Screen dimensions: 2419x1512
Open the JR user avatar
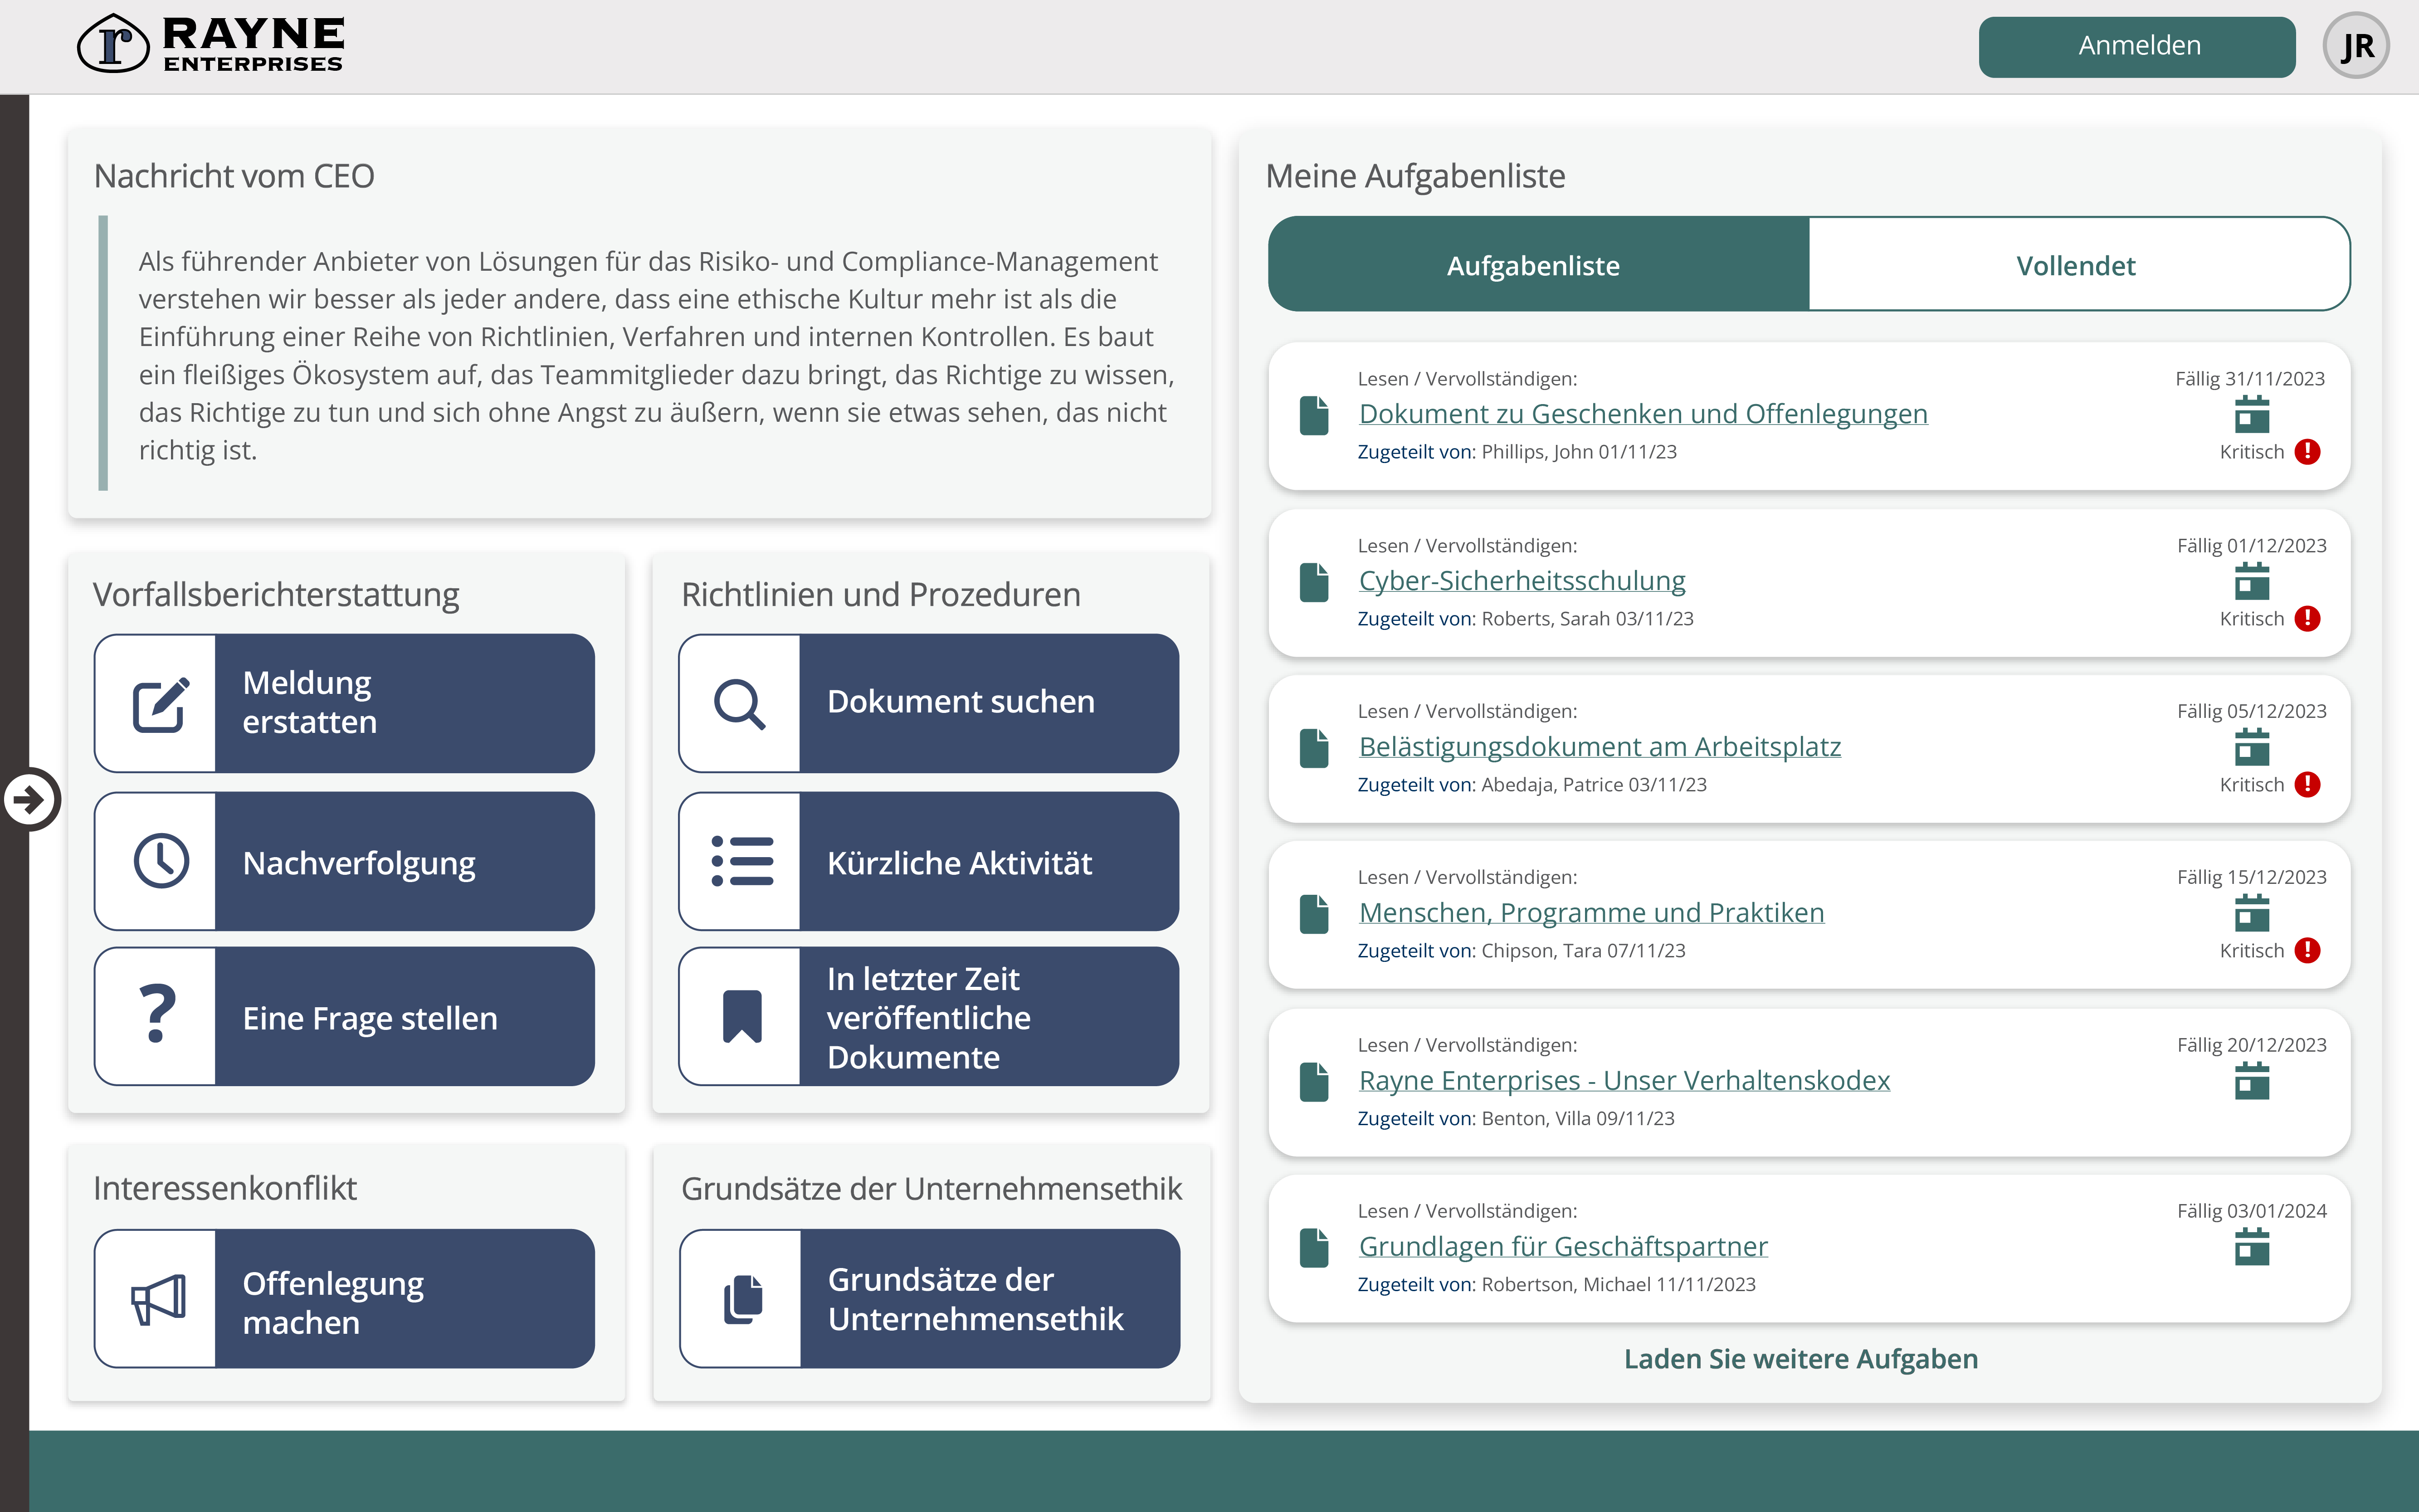2355,46
